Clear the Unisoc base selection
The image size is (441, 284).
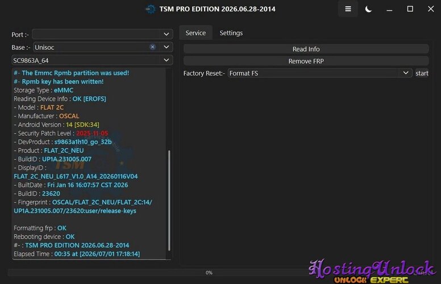(x=152, y=47)
